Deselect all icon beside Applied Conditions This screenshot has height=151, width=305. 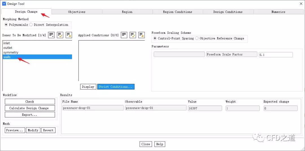(x=141, y=35)
